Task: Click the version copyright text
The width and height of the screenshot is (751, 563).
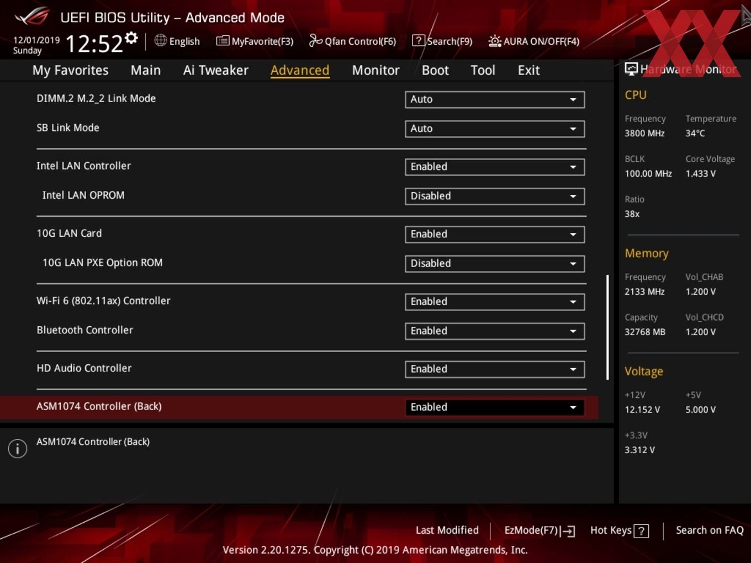Action: click(375, 550)
